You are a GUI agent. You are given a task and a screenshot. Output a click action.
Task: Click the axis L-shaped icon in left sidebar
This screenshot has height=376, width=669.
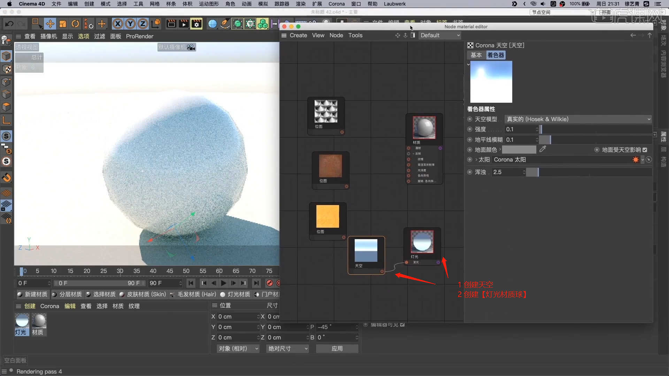6,120
